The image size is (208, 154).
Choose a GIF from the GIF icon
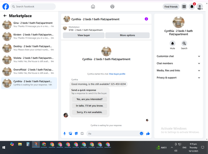coord(82,134)
